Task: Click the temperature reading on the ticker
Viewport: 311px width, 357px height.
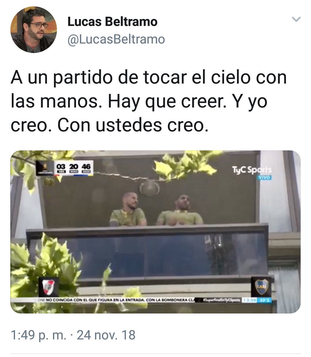Action: coord(263,300)
